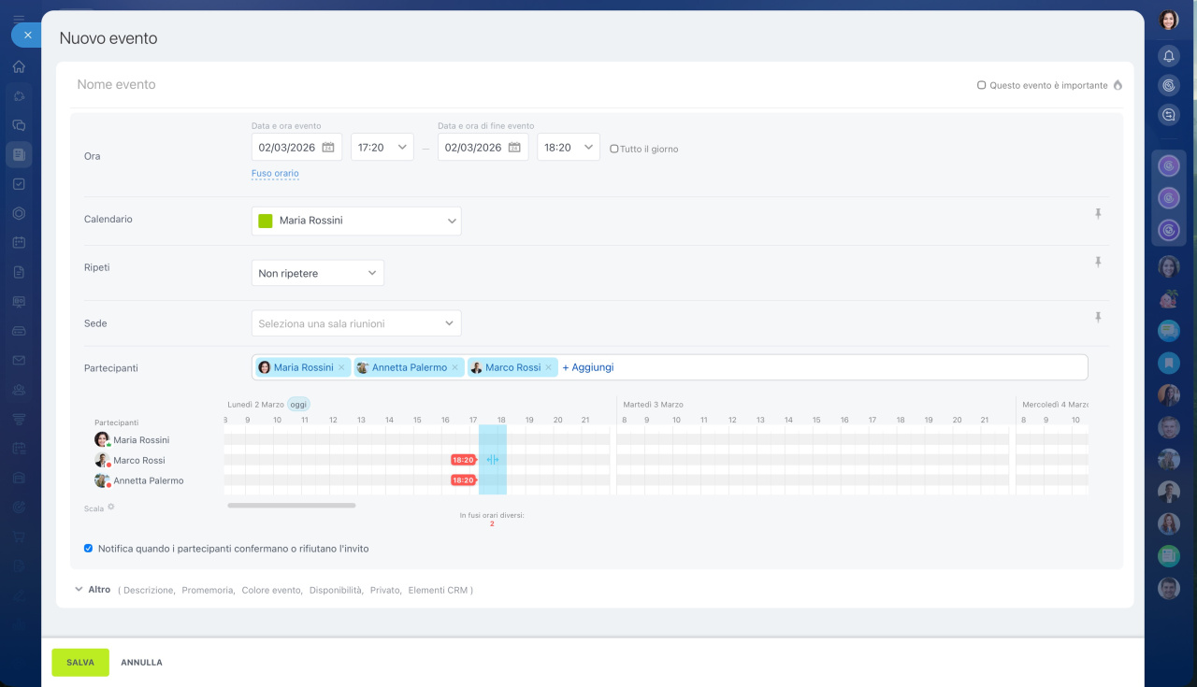Click the pin icon in Sede row

pyautogui.click(x=1098, y=318)
